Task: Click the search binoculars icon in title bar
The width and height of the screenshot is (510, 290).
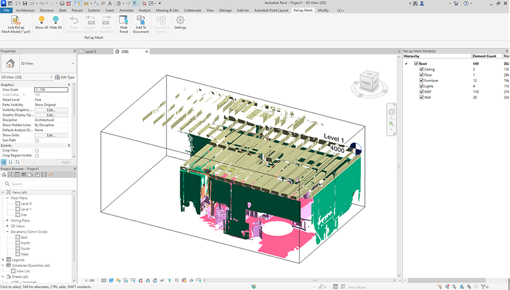Action: 415,3
